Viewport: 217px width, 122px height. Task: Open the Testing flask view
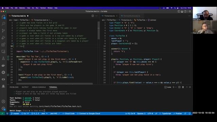pos(3,58)
